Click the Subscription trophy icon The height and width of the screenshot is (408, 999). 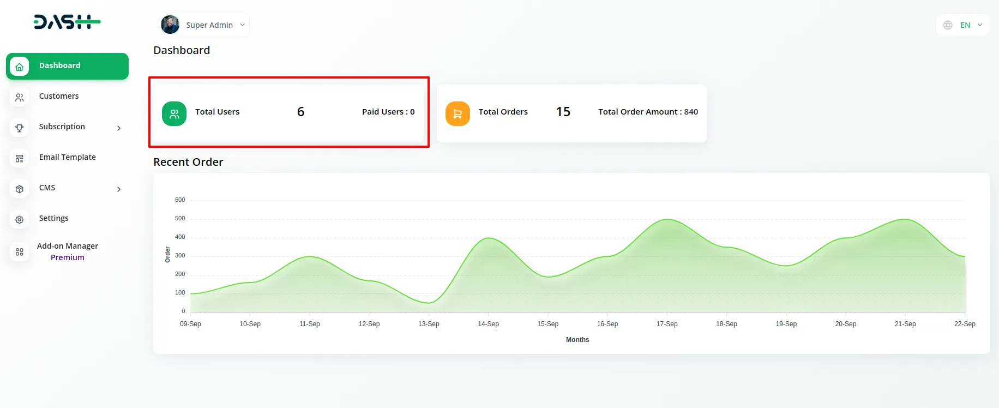pyautogui.click(x=20, y=128)
